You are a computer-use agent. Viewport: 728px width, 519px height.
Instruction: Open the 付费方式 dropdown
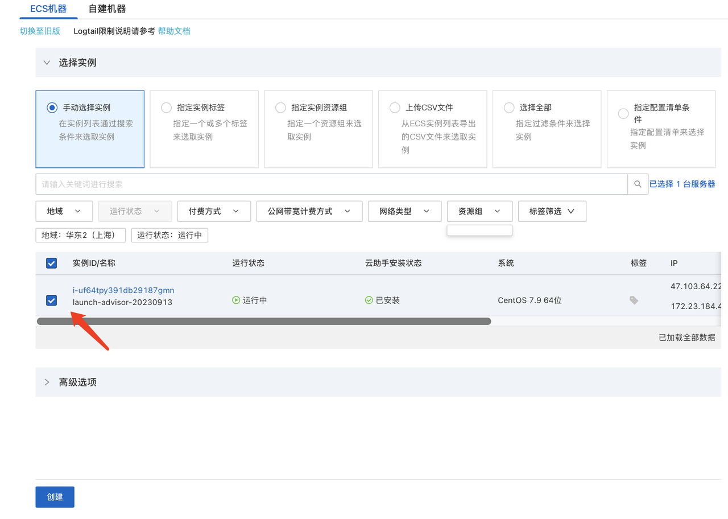click(214, 211)
